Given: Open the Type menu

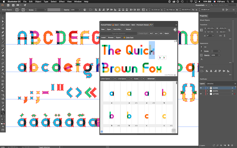Looking at the screenshot, I should (46, 2).
